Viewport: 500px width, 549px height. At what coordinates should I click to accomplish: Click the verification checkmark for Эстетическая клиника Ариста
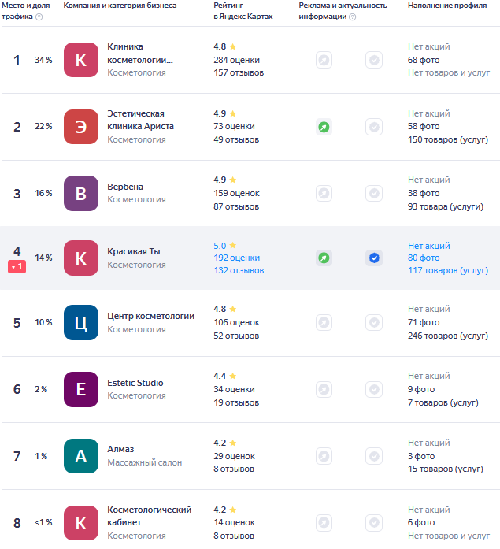(374, 127)
